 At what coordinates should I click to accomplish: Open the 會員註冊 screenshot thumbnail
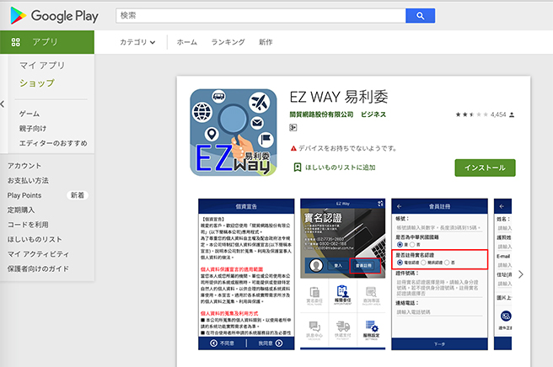439,274
